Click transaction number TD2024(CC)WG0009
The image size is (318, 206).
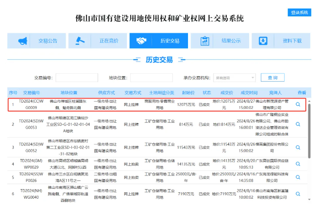(31, 104)
